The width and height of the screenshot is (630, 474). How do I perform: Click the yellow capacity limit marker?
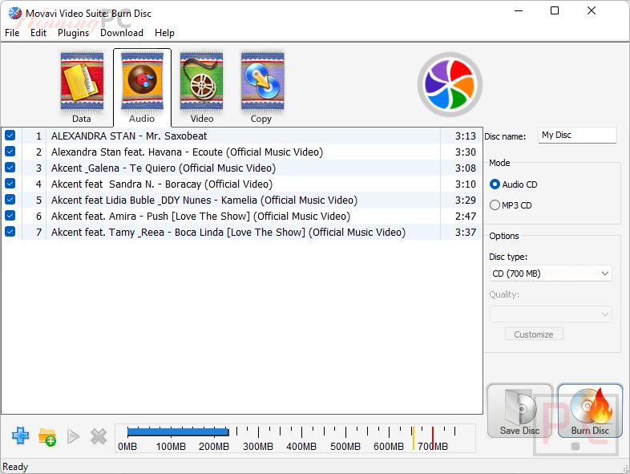tap(413, 438)
